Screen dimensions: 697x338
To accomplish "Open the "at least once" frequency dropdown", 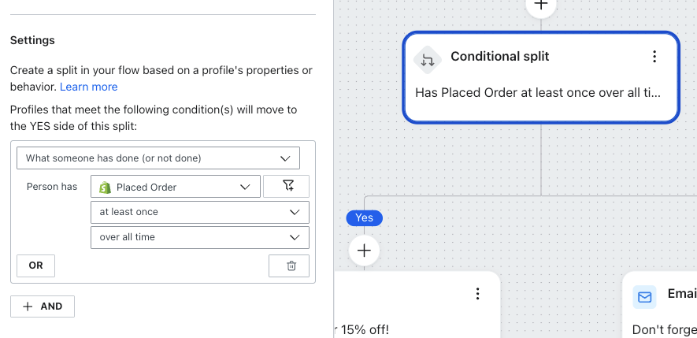I will click(198, 212).
